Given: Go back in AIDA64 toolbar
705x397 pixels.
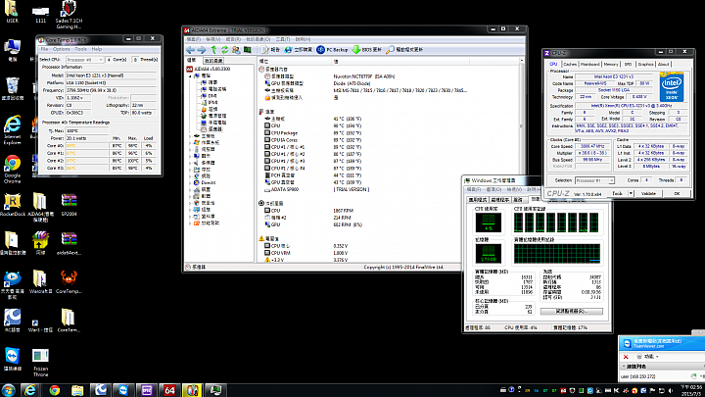Looking at the screenshot, I should [x=190, y=50].
